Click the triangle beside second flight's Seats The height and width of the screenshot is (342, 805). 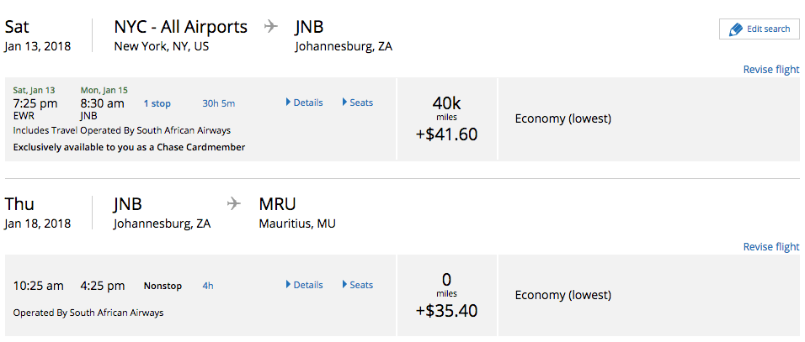click(344, 285)
